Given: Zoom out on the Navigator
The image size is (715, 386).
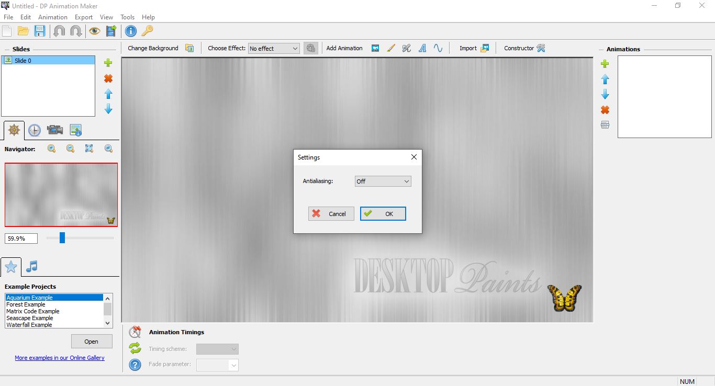Looking at the screenshot, I should pyautogui.click(x=70, y=149).
